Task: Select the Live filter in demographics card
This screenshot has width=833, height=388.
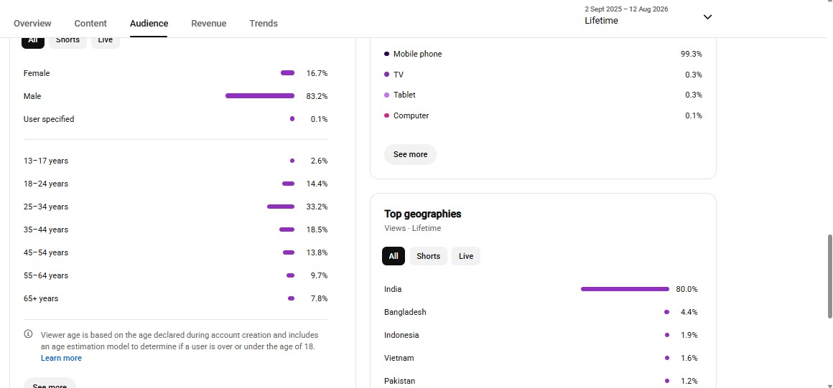Action: 105,40
